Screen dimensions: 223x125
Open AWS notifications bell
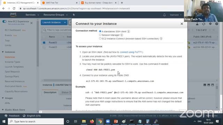click(x=164, y=15)
